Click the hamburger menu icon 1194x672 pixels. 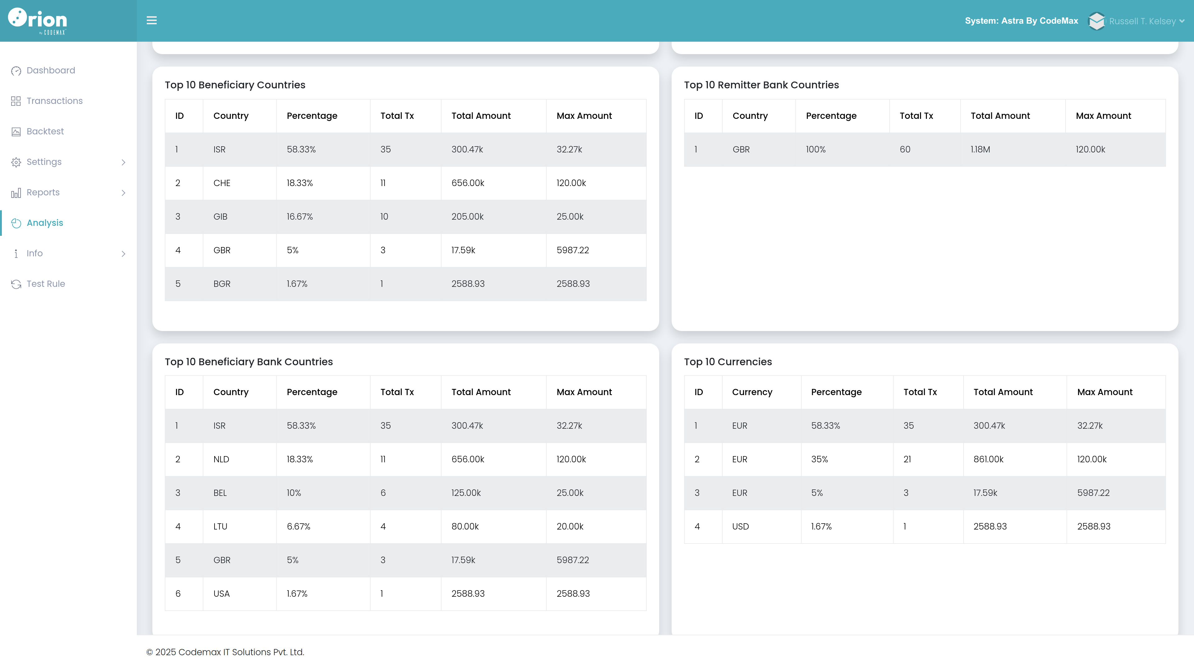tap(151, 21)
